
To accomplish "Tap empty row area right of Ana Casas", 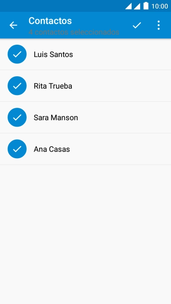I will [120, 149].
